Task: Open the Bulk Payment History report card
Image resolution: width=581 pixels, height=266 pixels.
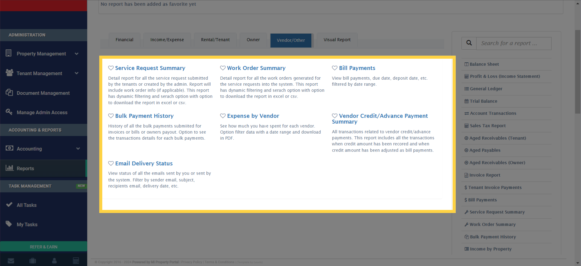Action: [144, 116]
